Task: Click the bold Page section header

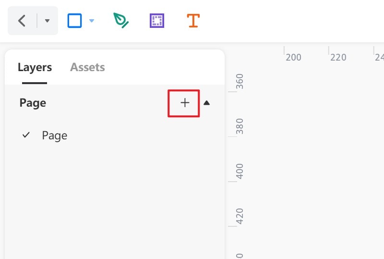Action: coord(33,103)
